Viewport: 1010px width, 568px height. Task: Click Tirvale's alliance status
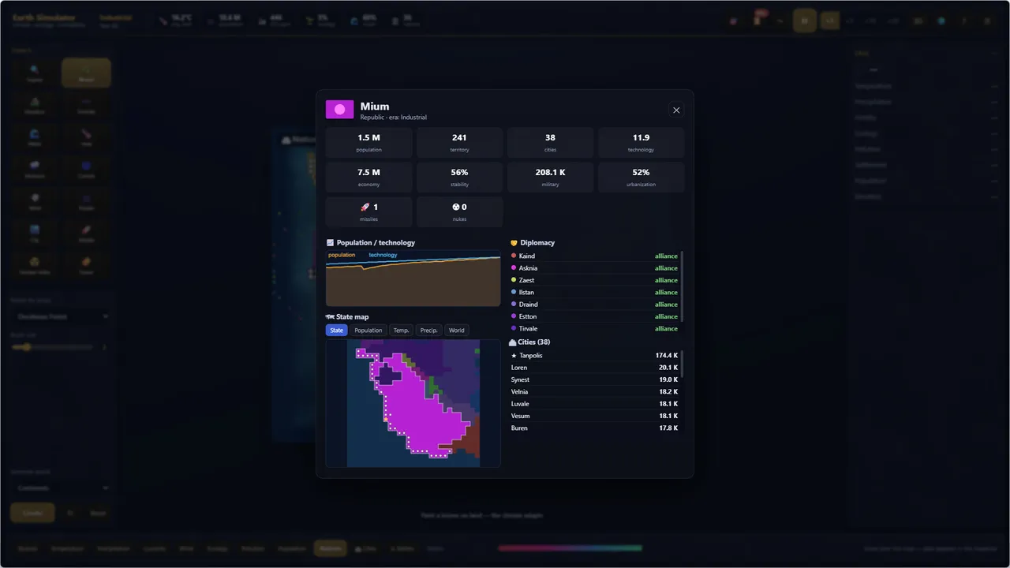coord(666,329)
